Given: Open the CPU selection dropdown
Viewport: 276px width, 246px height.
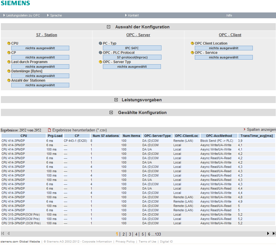Looking at the screenshot, I should coord(40,48).
